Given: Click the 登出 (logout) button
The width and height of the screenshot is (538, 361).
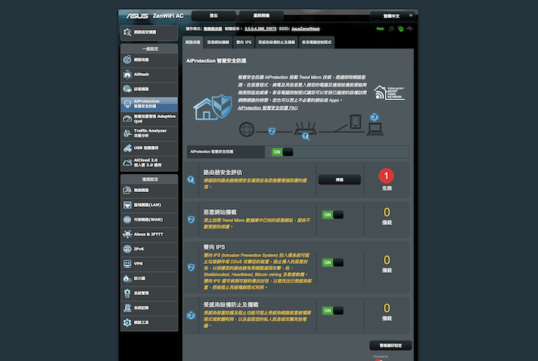Looking at the screenshot, I should pyautogui.click(x=214, y=16).
